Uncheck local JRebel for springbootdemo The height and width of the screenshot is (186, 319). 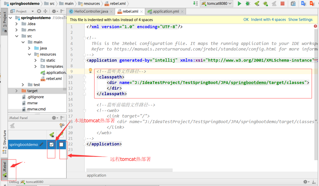point(52,145)
